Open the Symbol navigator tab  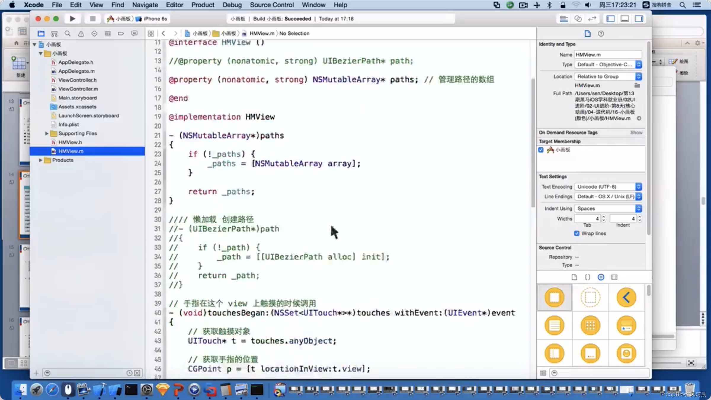[54, 33]
